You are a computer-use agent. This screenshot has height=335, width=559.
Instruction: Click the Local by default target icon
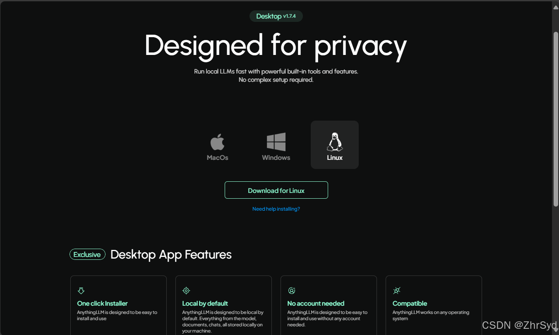coord(186,291)
